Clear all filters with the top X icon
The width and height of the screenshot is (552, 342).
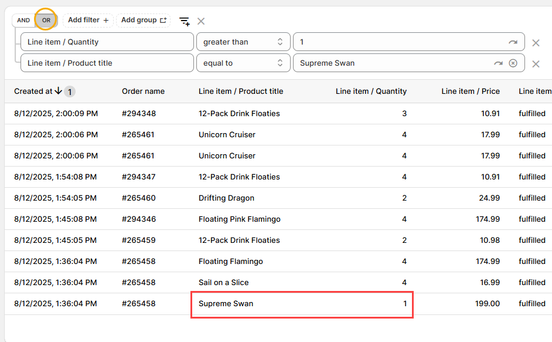[201, 21]
